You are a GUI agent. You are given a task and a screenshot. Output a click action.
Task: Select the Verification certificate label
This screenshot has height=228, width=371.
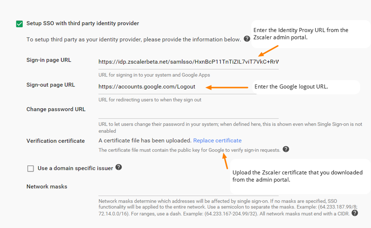(56, 141)
